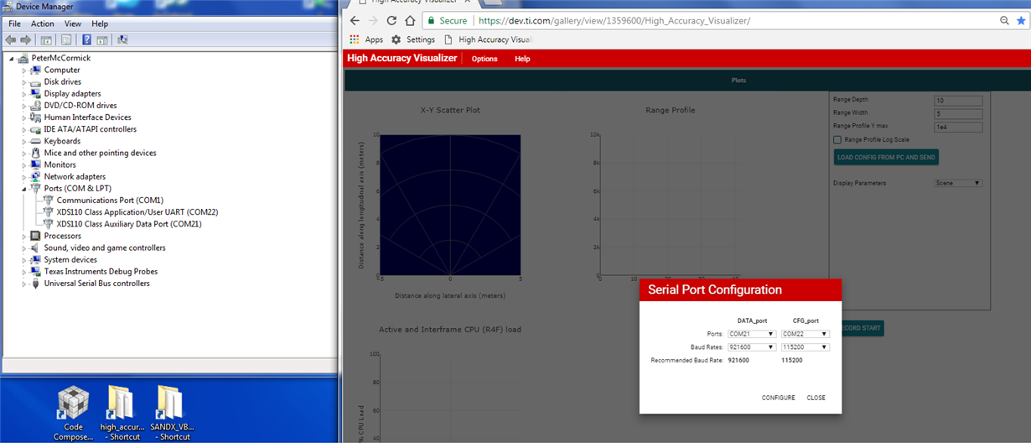Bookmark this page with the star icon
This screenshot has width=1031, height=448.
1021,20
